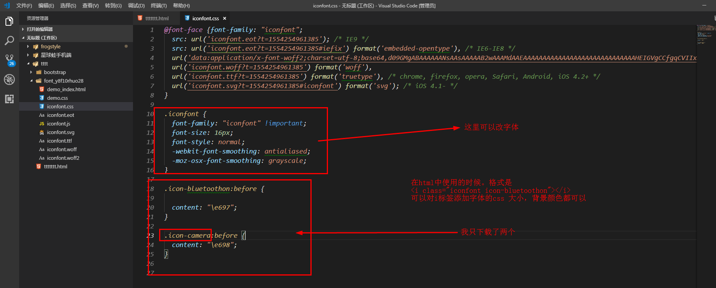Click the SVG icon beside iconfont.svg
Image resolution: width=716 pixels, height=288 pixels.
[42, 132]
